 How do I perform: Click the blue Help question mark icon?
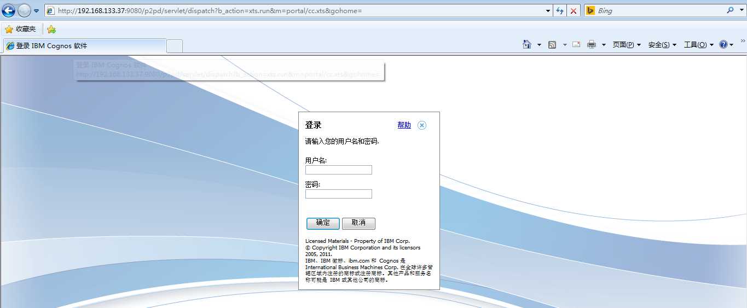pyautogui.click(x=723, y=45)
